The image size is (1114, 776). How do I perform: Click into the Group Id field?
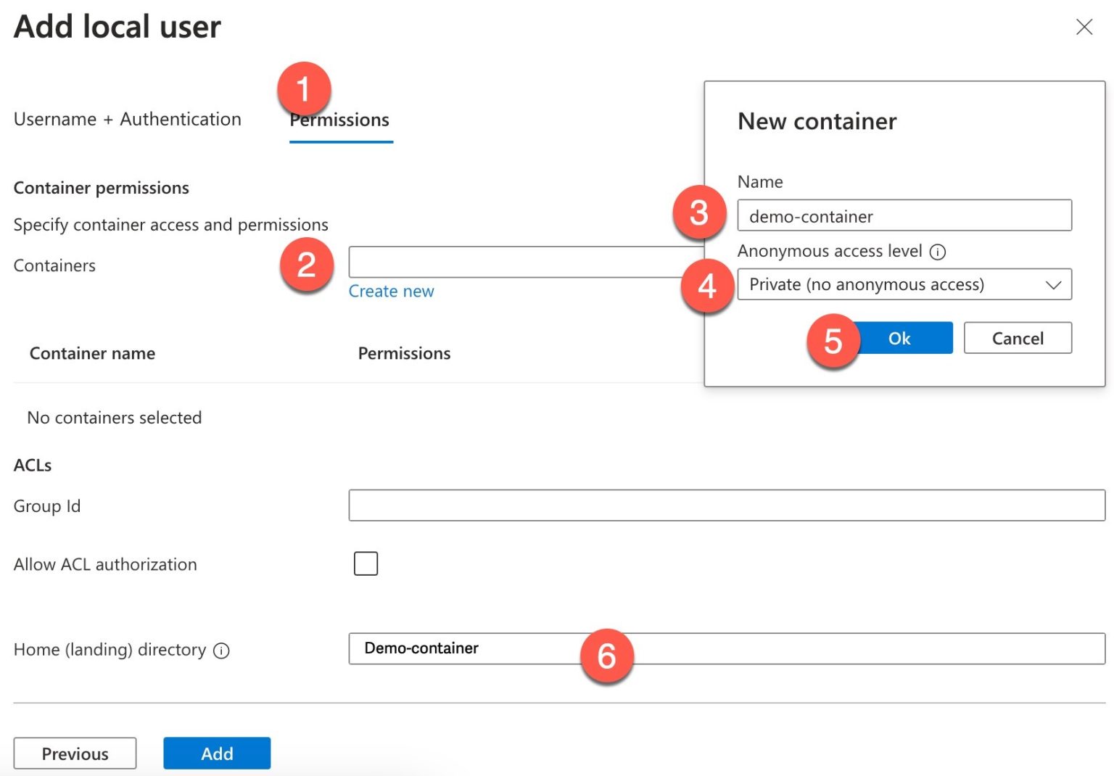coord(726,505)
